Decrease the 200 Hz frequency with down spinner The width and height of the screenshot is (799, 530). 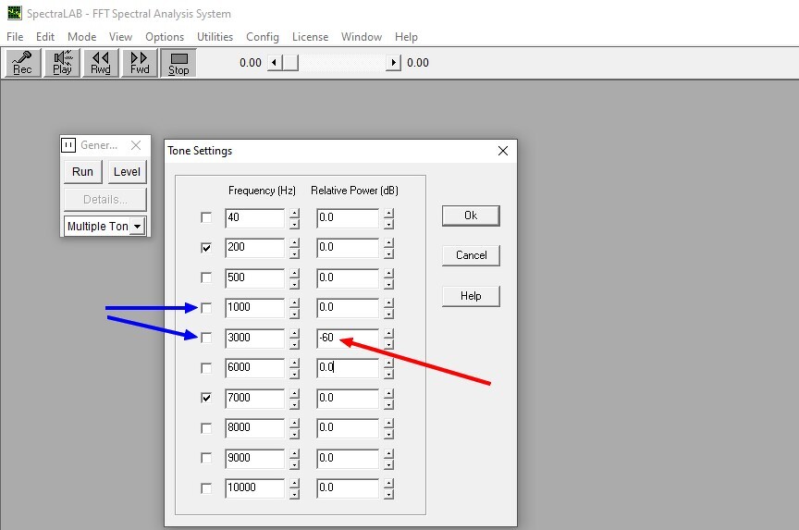point(294,253)
